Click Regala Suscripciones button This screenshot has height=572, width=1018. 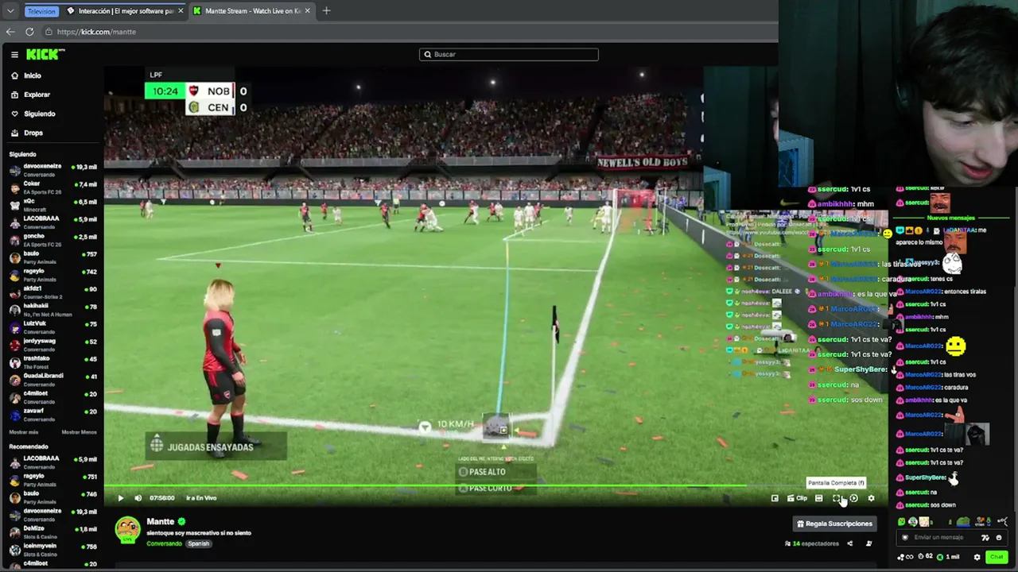[834, 524]
